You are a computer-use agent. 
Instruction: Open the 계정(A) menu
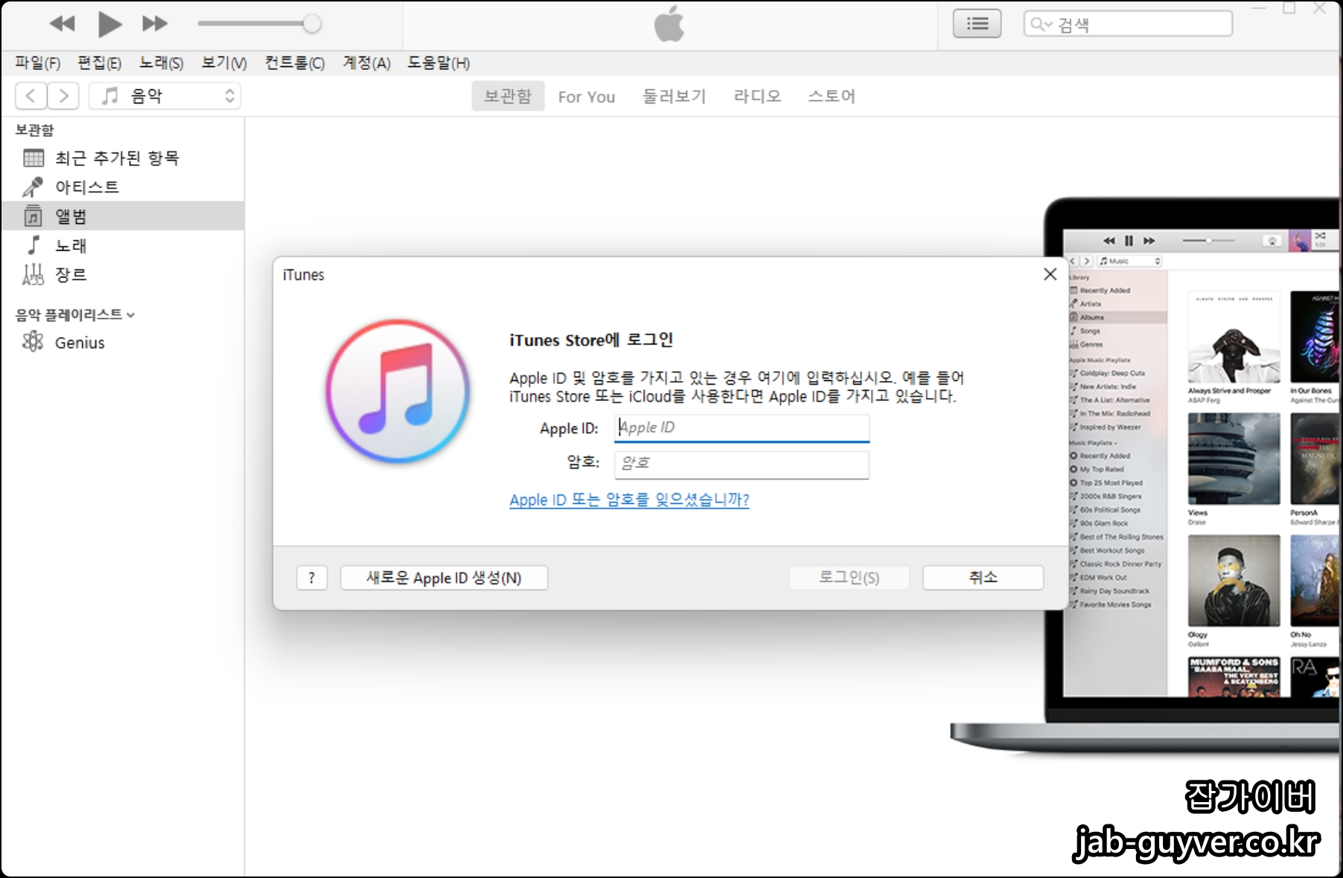coord(366,63)
